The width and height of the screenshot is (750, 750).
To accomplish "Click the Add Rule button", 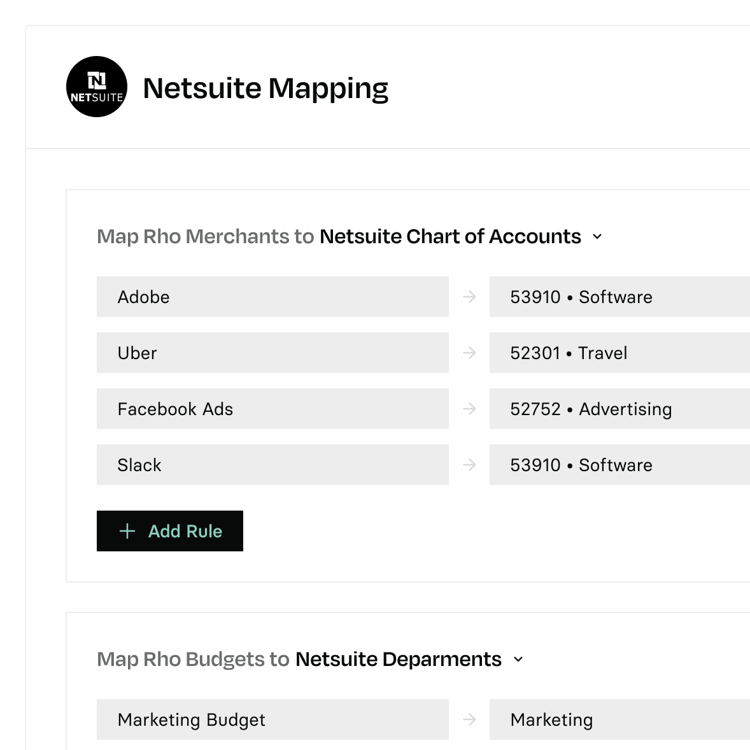I will tap(170, 531).
